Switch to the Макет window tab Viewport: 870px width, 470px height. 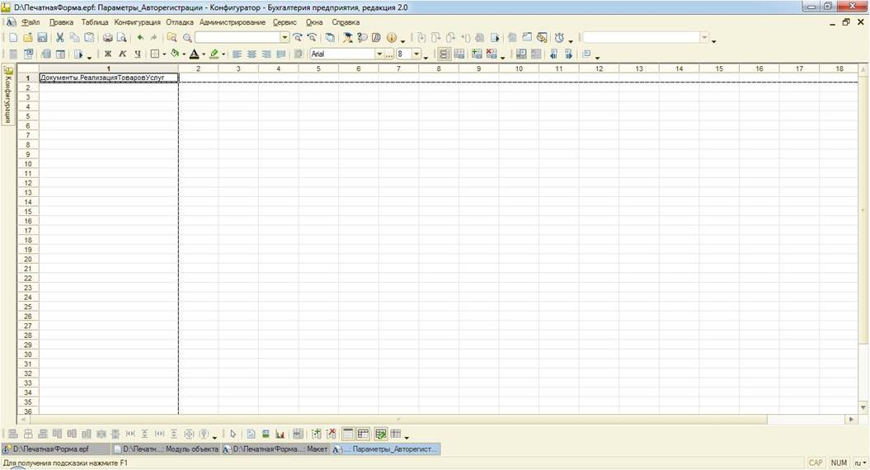[275, 449]
